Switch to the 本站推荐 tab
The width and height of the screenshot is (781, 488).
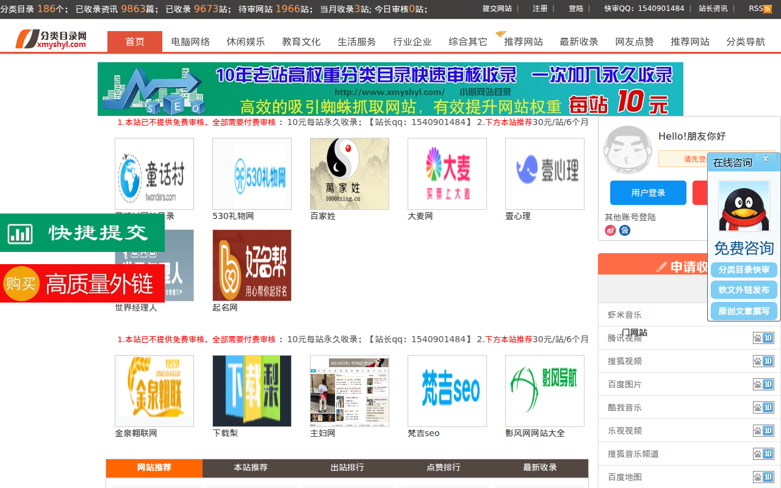pos(250,468)
